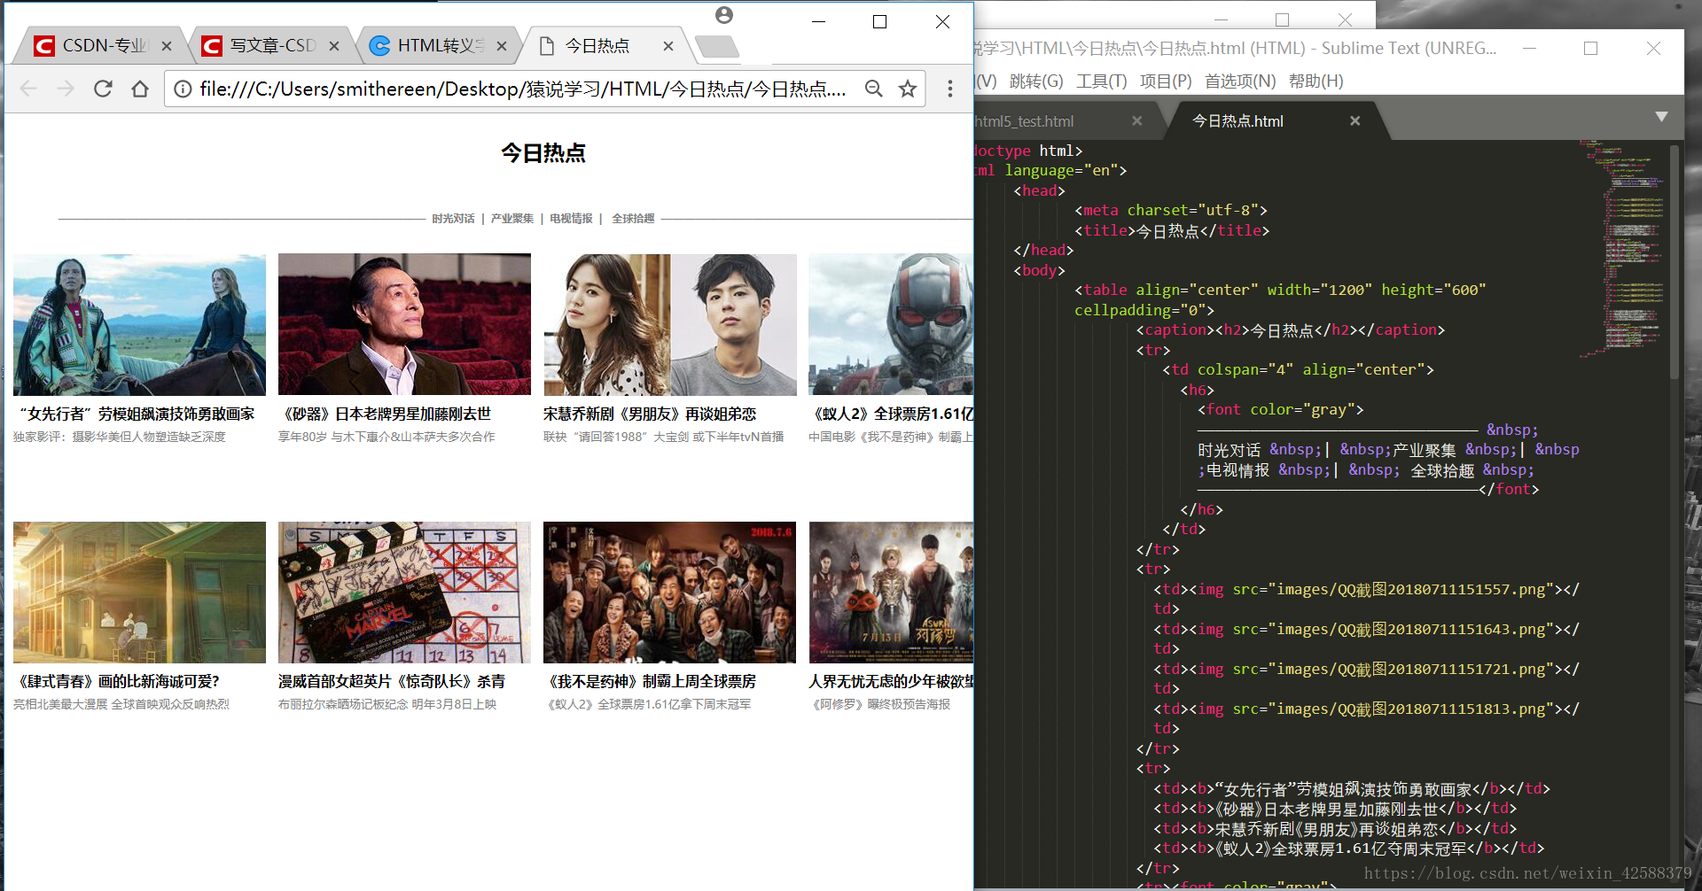The width and height of the screenshot is (1702, 891).
Task: Click headline 《砂器》日本老牌男星加藤刚去世
Action: 385,414
